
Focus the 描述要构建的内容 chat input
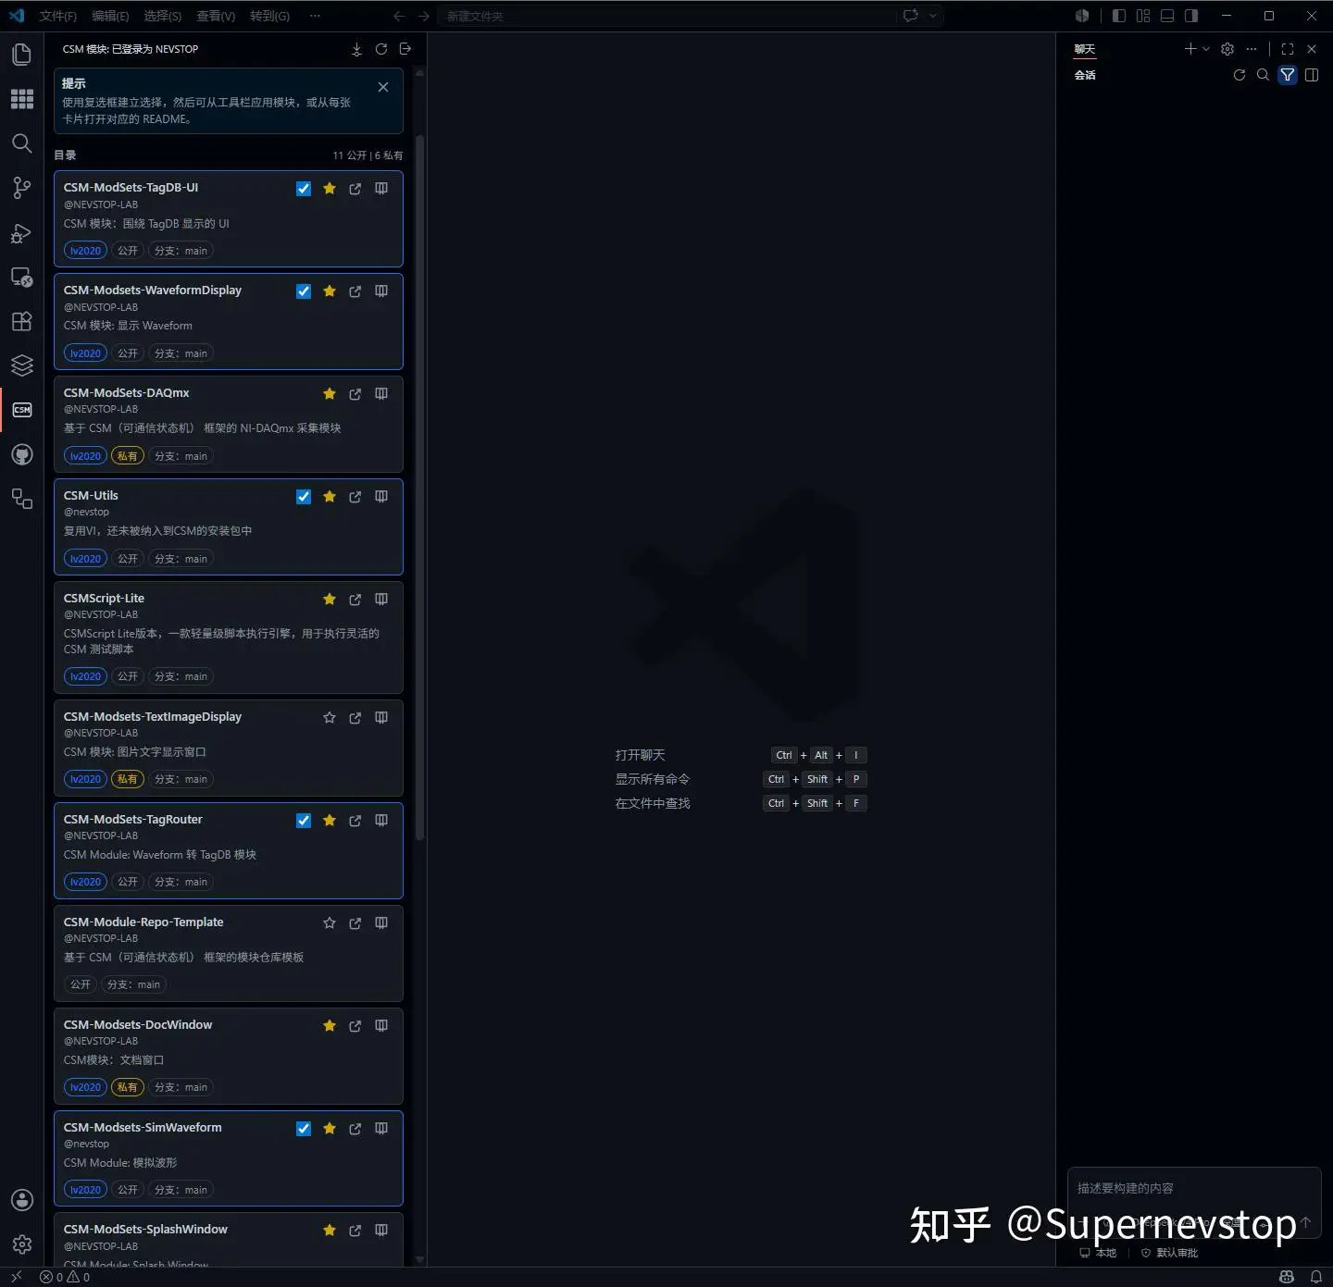(1194, 1189)
